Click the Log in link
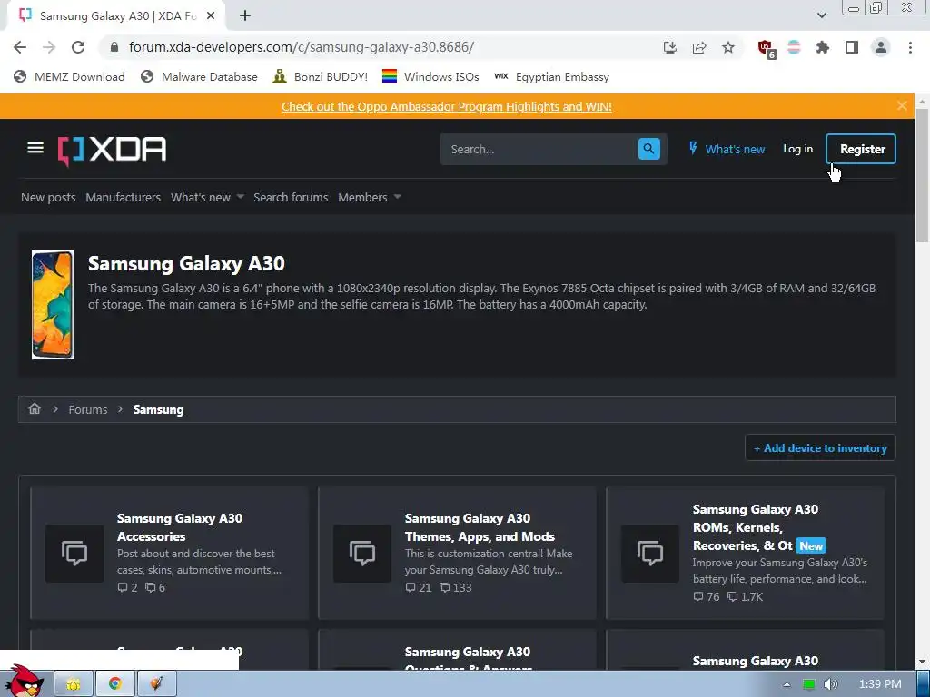The image size is (930, 697). tap(797, 149)
